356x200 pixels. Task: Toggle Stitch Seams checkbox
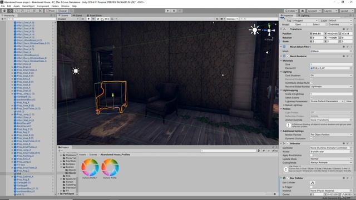coord(311,98)
